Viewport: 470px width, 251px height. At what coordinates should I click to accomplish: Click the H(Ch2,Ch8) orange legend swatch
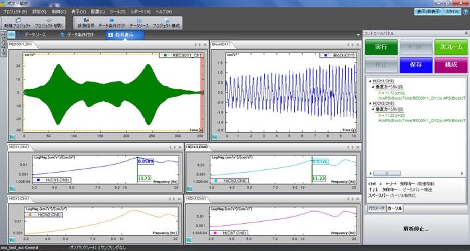(x=30, y=214)
